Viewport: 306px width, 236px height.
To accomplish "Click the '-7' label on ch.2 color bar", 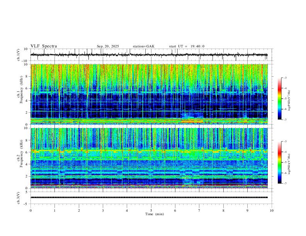I will click(x=285, y=184).
